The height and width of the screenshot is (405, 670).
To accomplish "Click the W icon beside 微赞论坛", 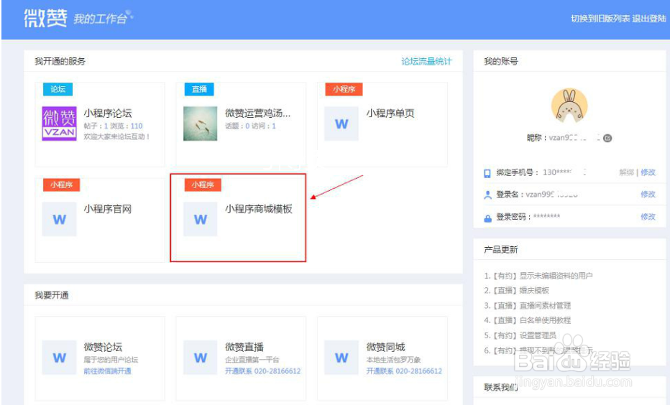I will tap(59, 357).
